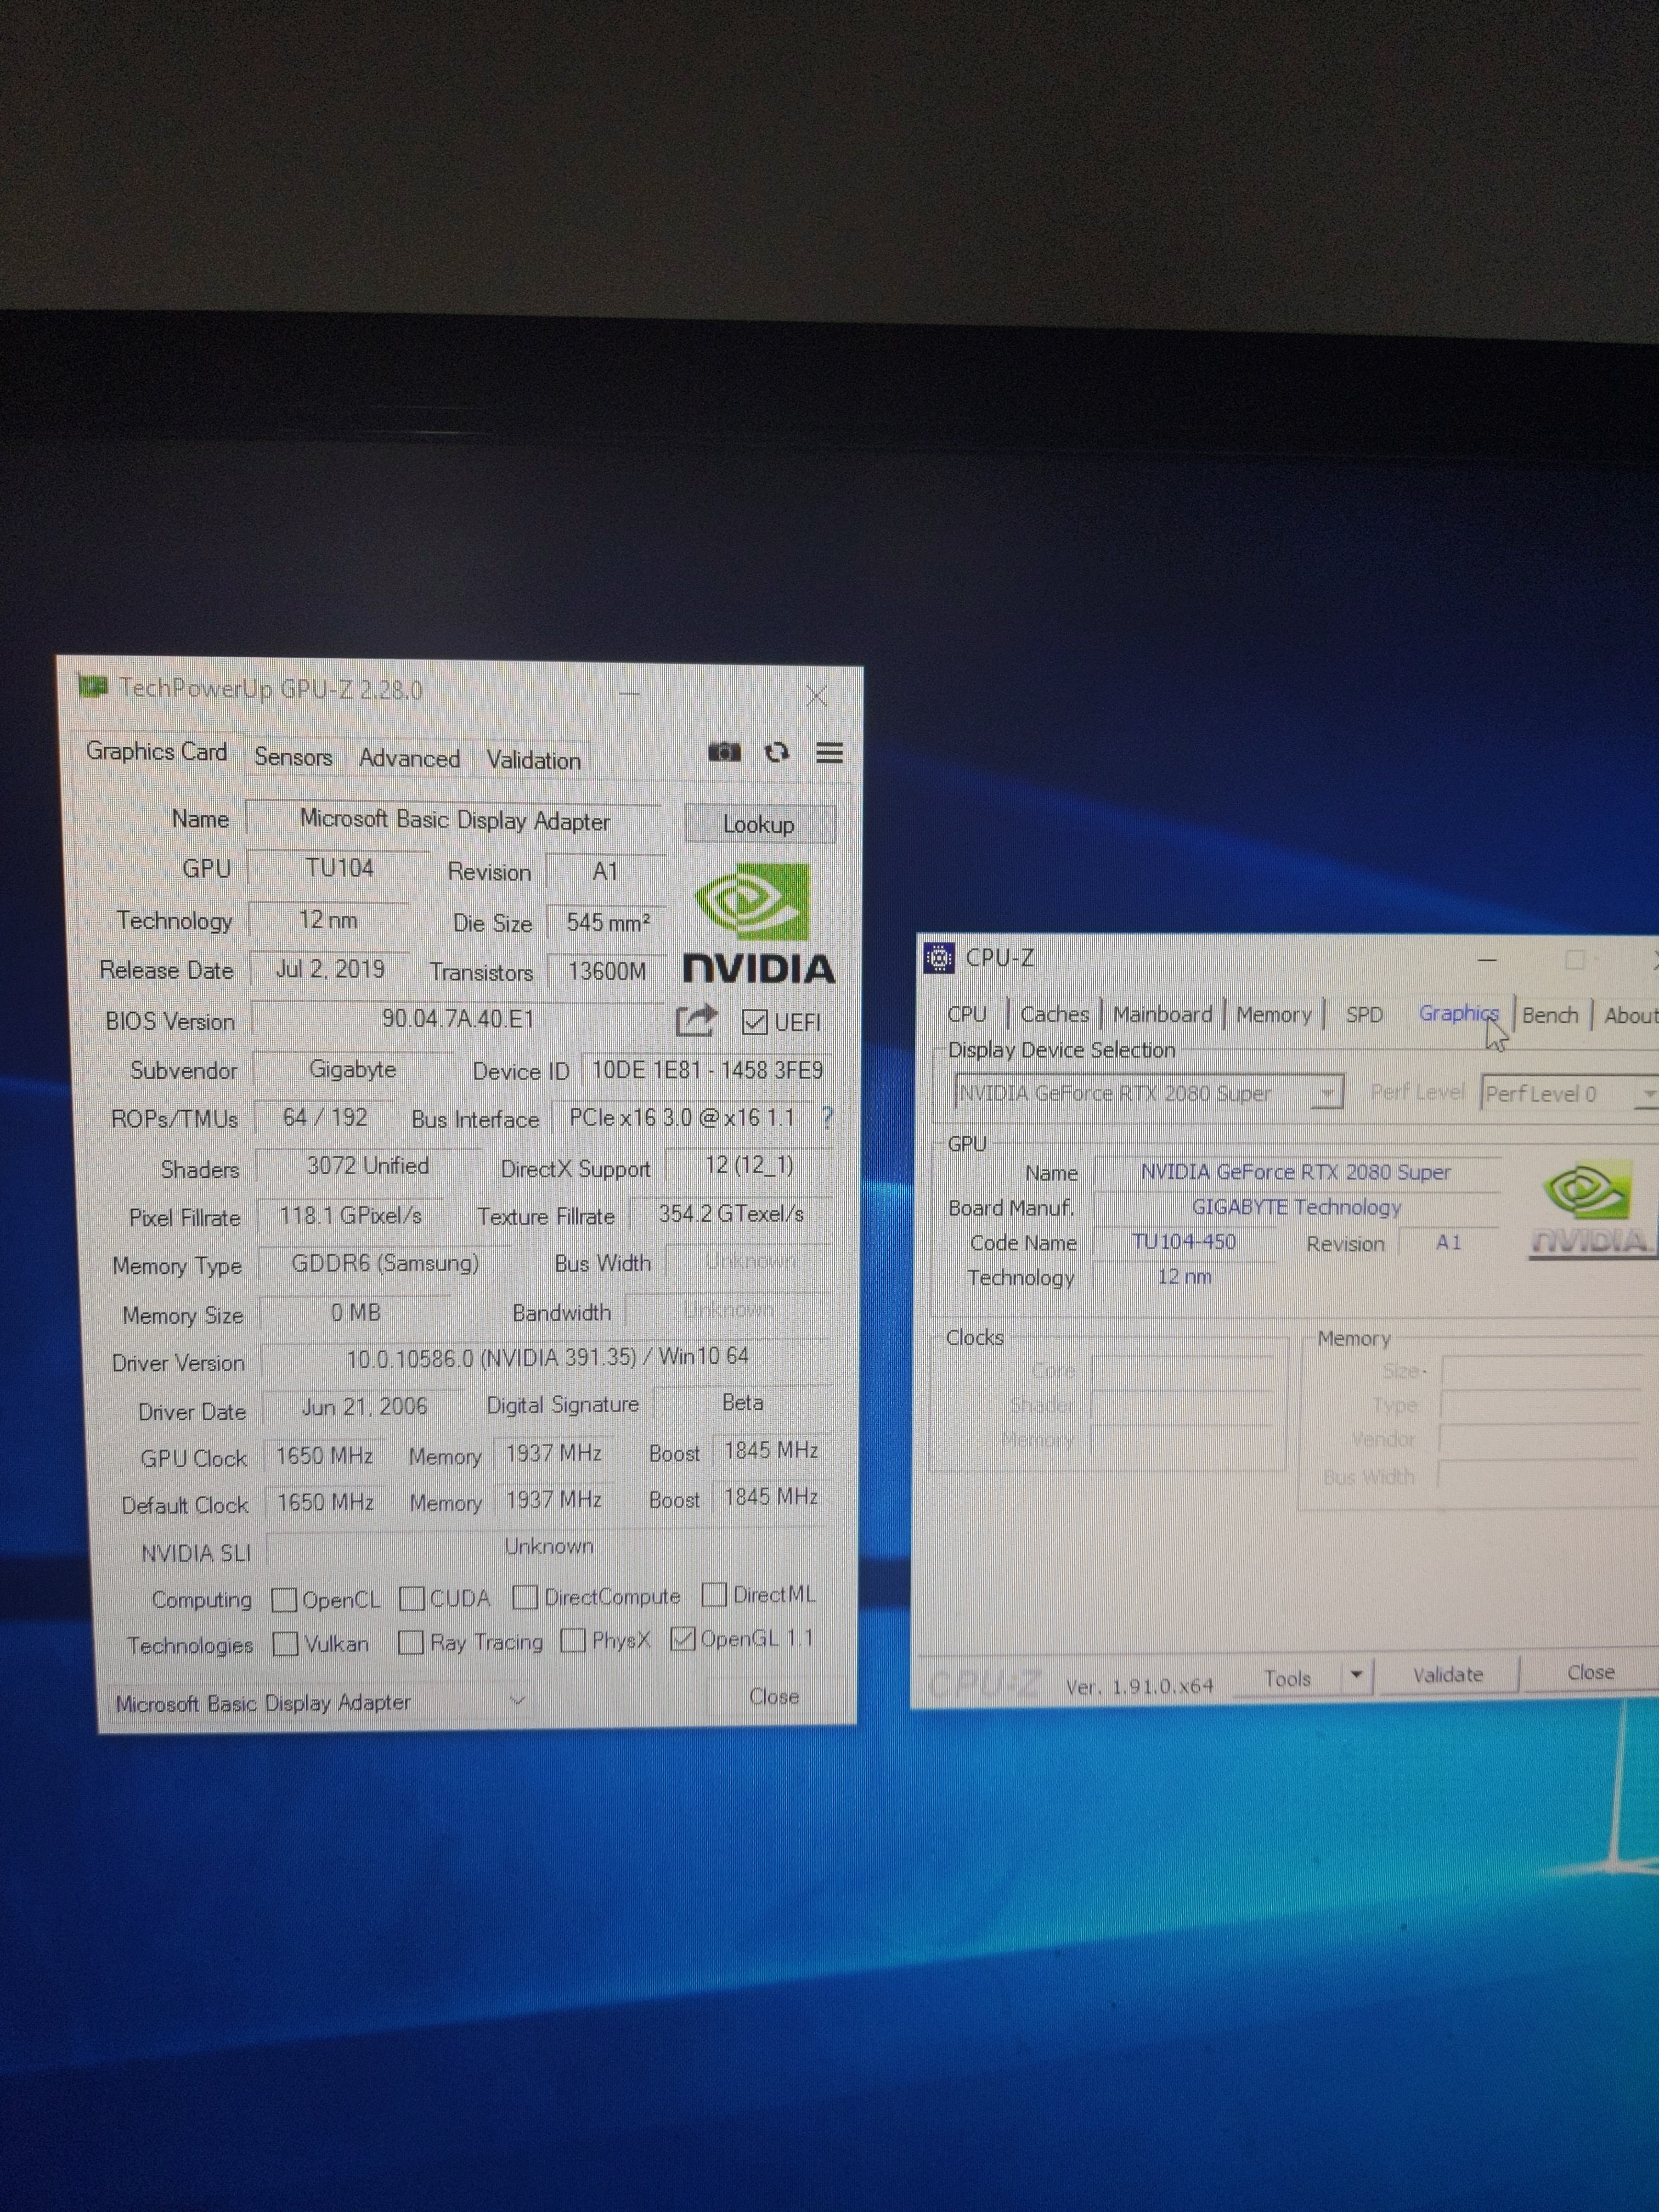Click the Code Name field TU104-450
Image resolution: width=1659 pixels, height=2212 pixels.
pyautogui.click(x=1184, y=1242)
